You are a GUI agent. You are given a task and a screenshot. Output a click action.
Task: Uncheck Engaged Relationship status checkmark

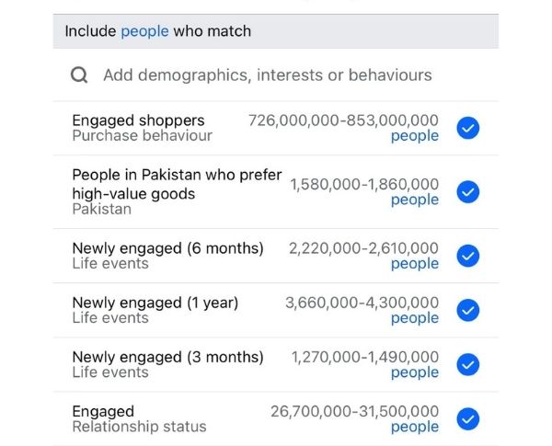tap(468, 419)
